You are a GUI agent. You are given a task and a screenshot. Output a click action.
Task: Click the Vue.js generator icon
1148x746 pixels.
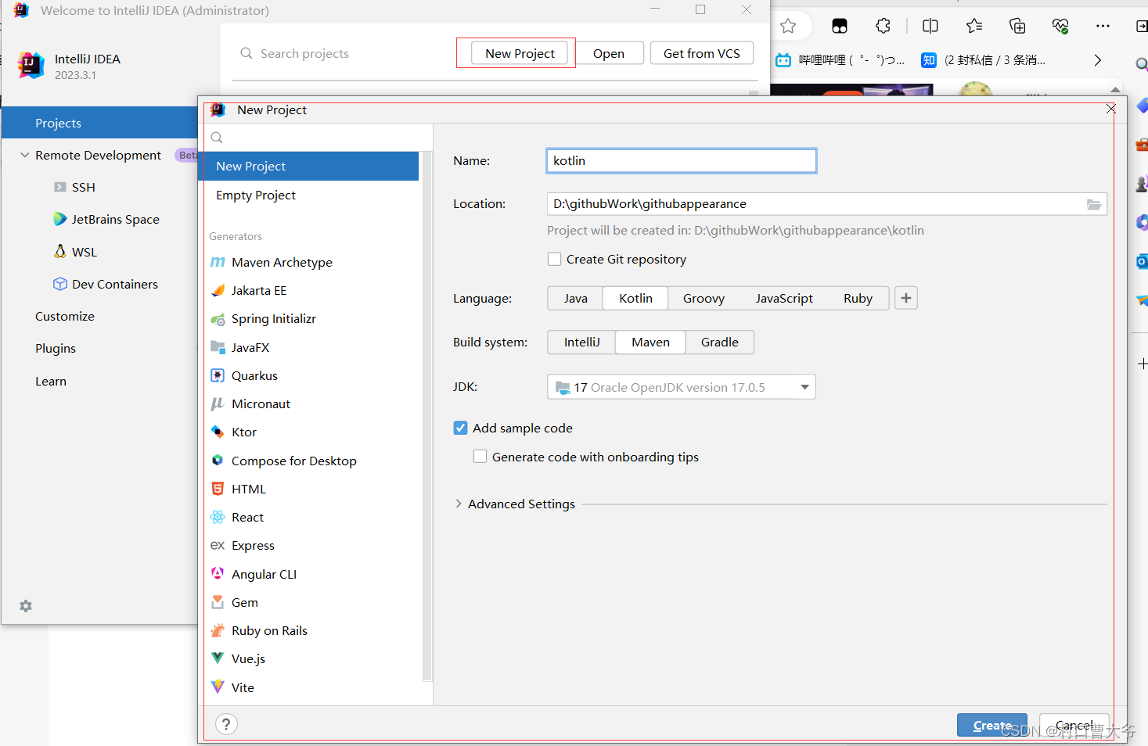click(x=218, y=658)
